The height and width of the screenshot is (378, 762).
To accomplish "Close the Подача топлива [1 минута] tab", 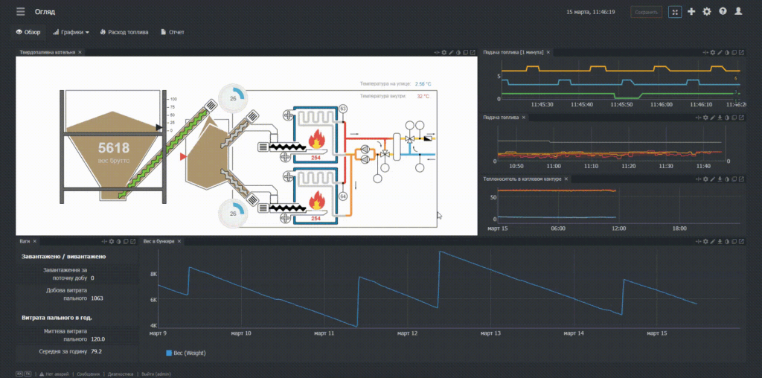I will (548, 53).
